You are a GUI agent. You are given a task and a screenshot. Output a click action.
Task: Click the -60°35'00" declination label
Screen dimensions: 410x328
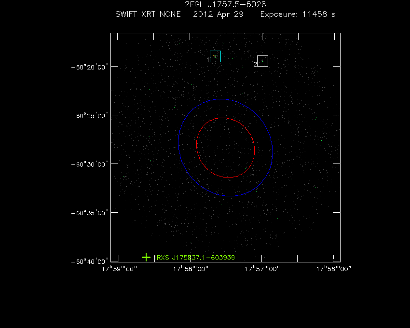tap(90, 213)
